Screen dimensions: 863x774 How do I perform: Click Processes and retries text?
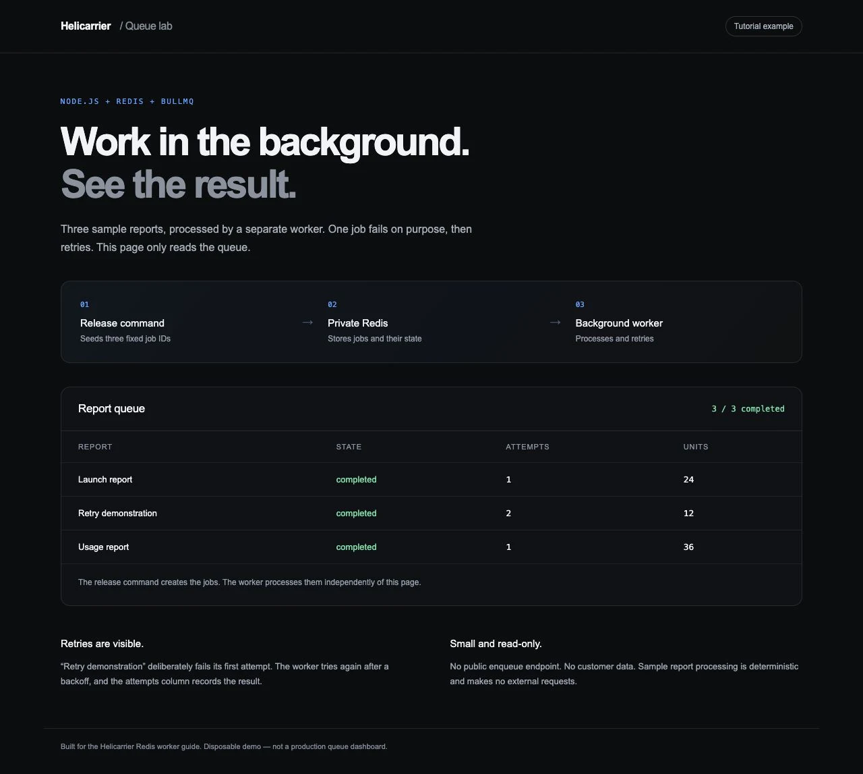point(615,339)
